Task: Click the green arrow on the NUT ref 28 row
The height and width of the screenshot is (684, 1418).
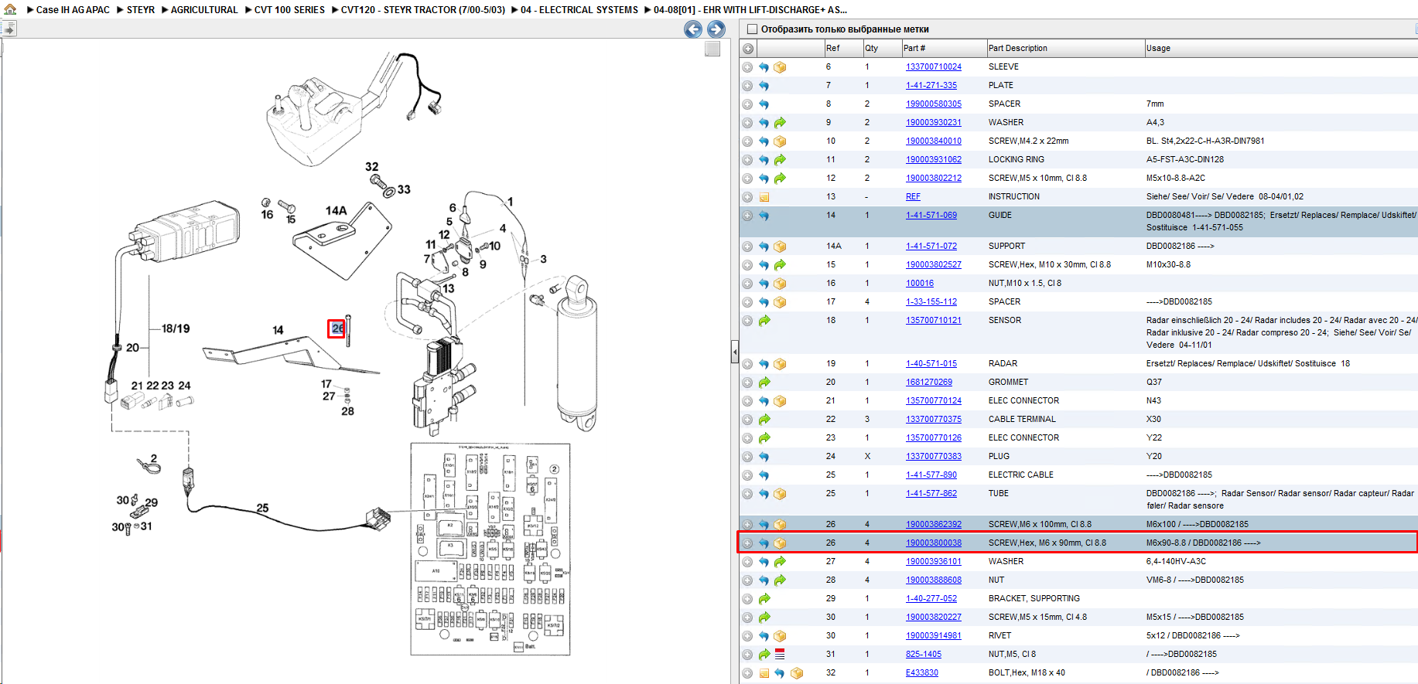Action: coord(780,580)
